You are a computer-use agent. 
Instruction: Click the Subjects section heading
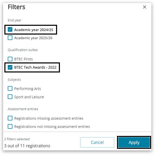(x=14, y=79)
